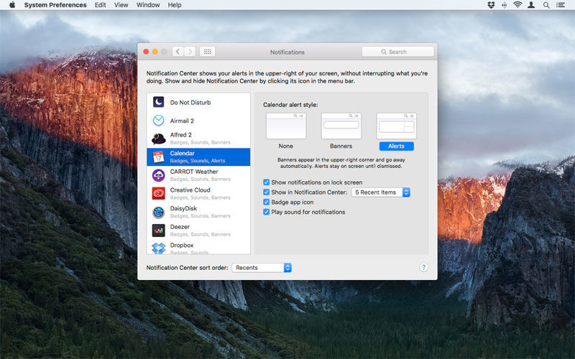Open help with the question mark button
Viewport: 575px width, 359px height.
(x=423, y=267)
